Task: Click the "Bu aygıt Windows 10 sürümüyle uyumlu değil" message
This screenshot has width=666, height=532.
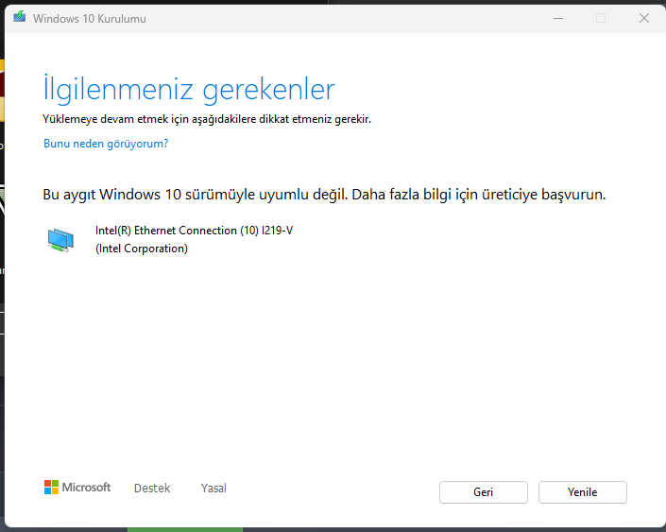Action: [x=195, y=195]
